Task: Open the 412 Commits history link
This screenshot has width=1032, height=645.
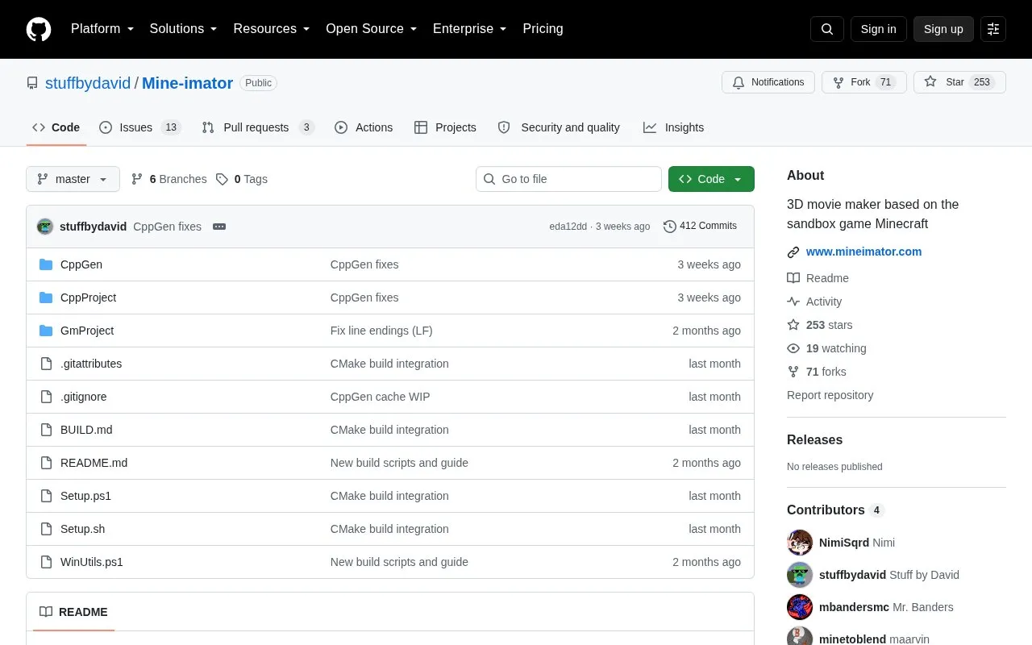Action: click(x=700, y=227)
